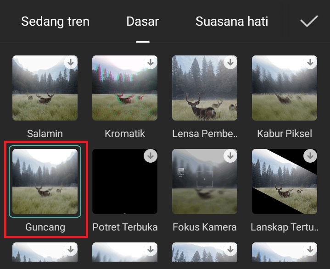Viewport: 330px width, 269px height.
Task: Tap the Guncang label text
Action: (x=45, y=227)
